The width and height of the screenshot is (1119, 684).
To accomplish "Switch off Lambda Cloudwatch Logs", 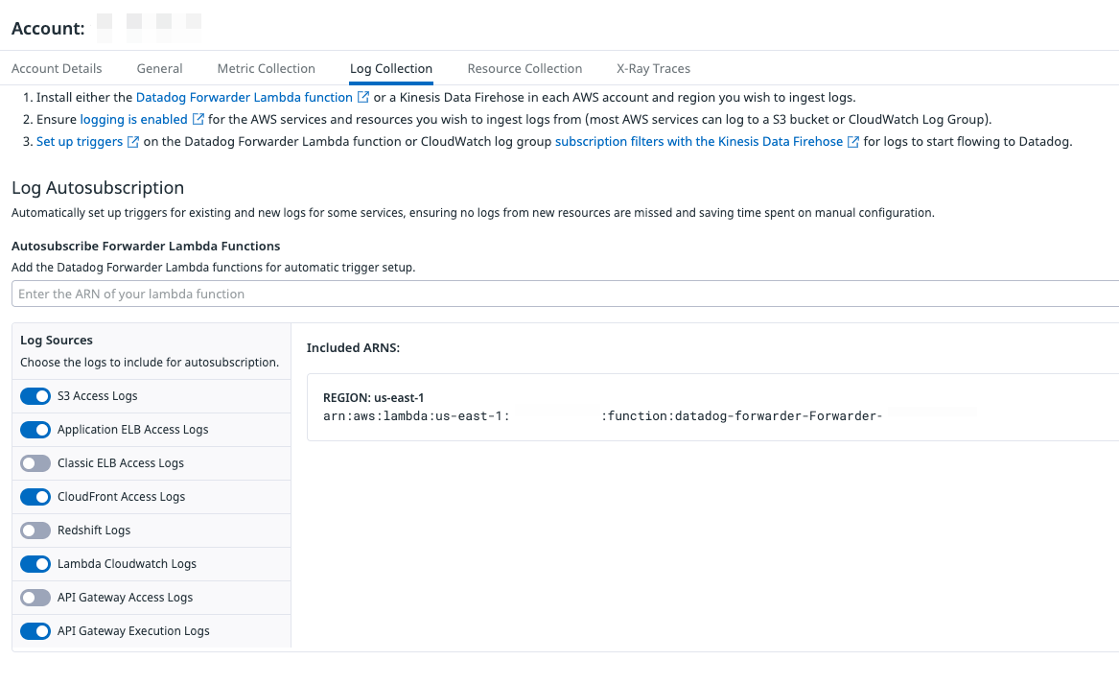I will (35, 564).
